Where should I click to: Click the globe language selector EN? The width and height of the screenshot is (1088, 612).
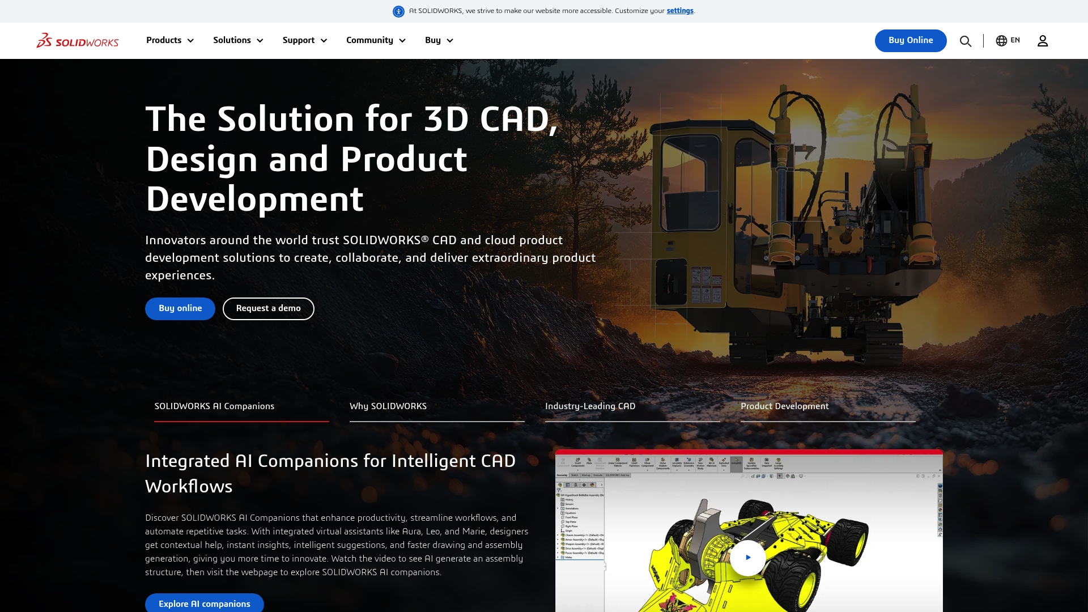click(x=1008, y=40)
